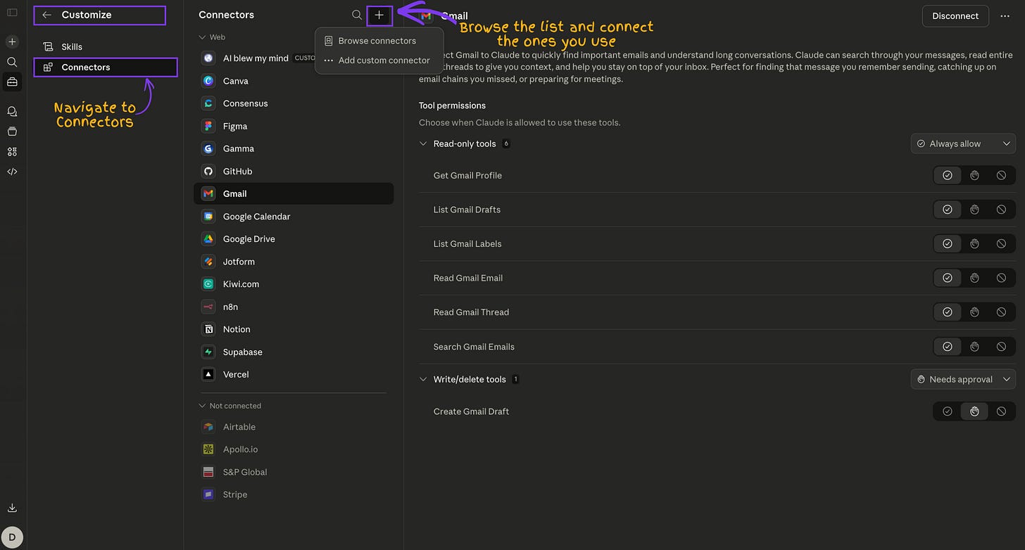Collapse the Not connected group

coord(202,406)
